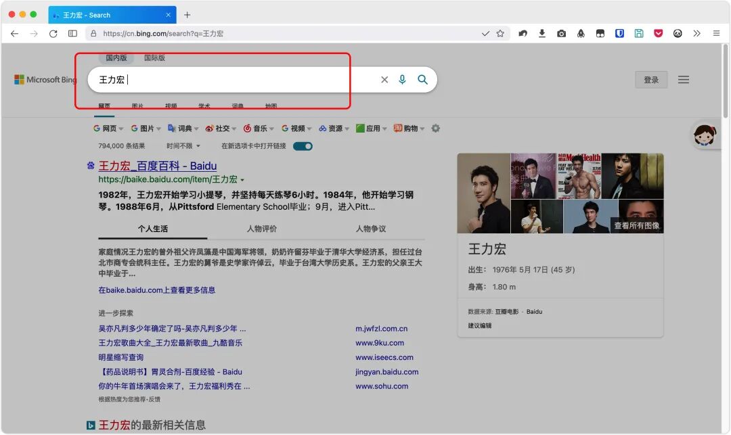The height and width of the screenshot is (435, 731).
Task: Reload the page with the refresh icon
Action: coord(53,34)
